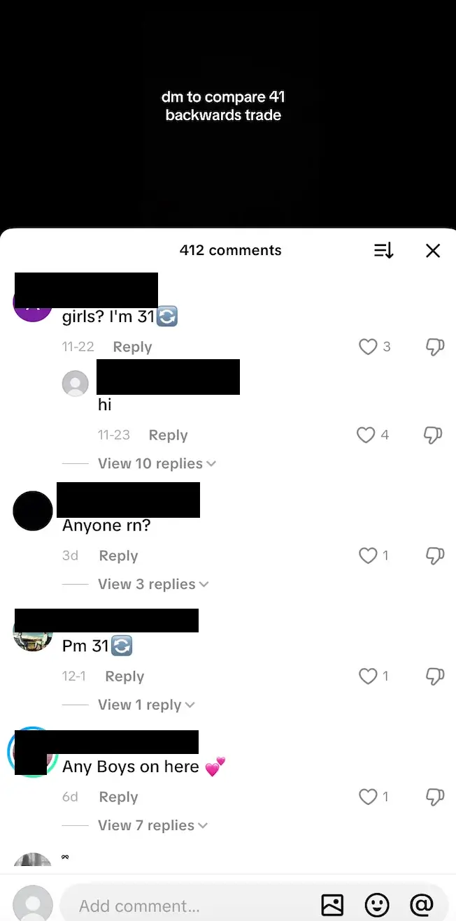Expand View 10 replies
Image resolution: width=456 pixels, height=921 pixels.
pos(157,463)
